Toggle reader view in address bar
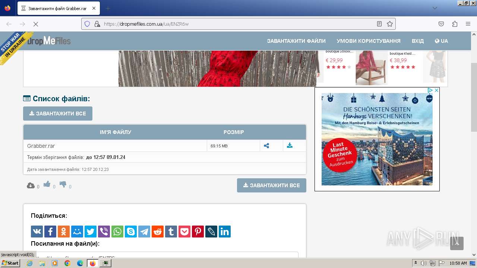 [x=379, y=24]
